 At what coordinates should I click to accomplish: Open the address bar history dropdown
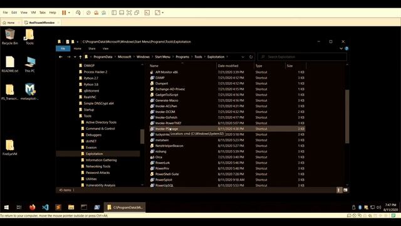coord(242,57)
